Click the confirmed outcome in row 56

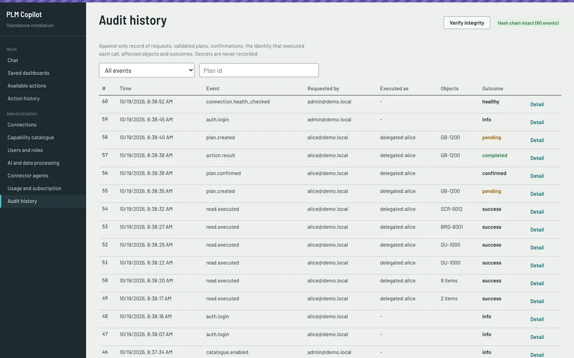[494, 173]
